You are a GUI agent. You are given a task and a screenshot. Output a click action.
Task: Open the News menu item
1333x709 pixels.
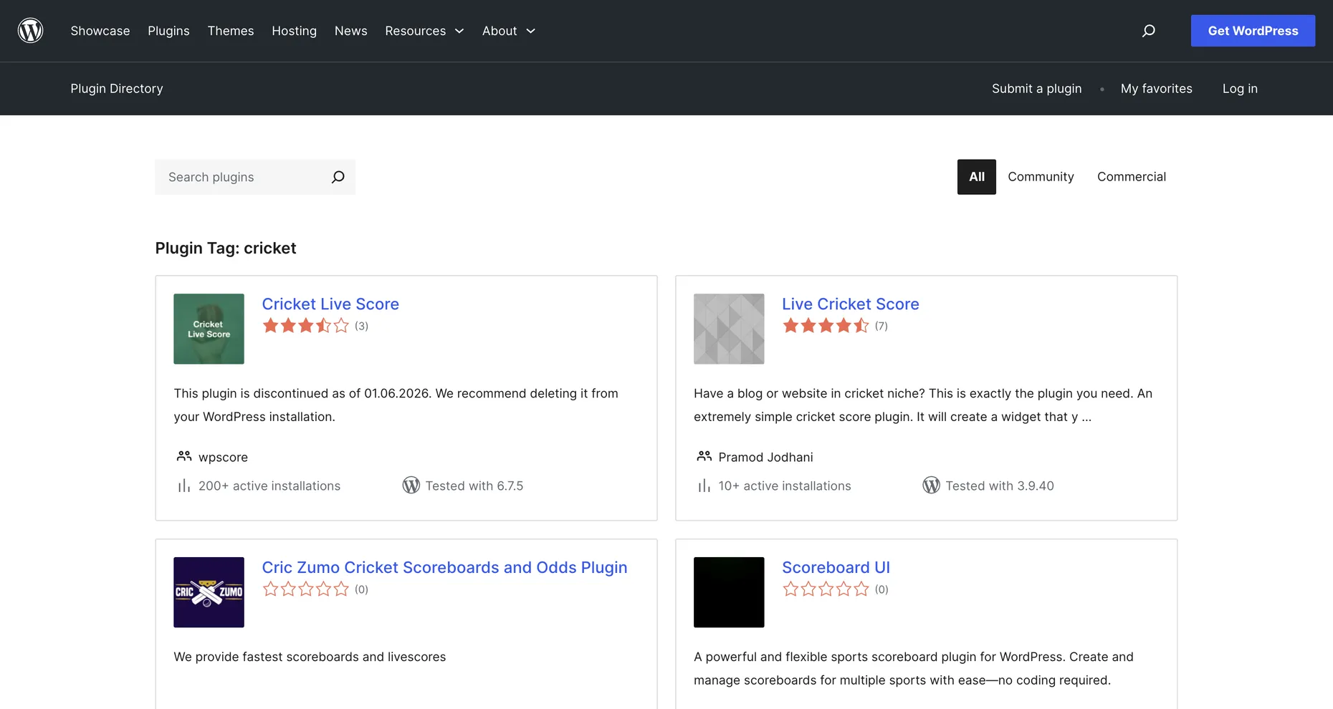tap(351, 31)
